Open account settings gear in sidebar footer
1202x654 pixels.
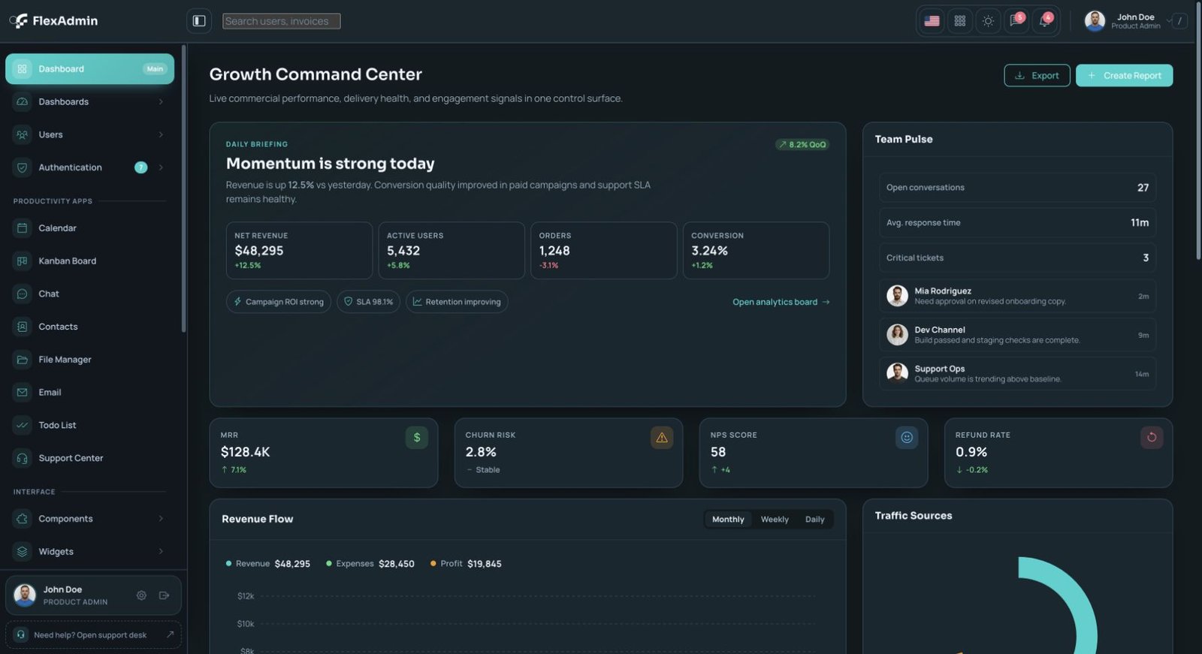(141, 595)
